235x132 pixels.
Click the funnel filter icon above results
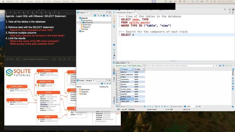click(224, 66)
